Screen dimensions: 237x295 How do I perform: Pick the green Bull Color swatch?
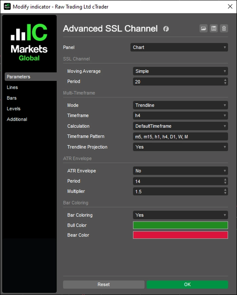[181, 225]
